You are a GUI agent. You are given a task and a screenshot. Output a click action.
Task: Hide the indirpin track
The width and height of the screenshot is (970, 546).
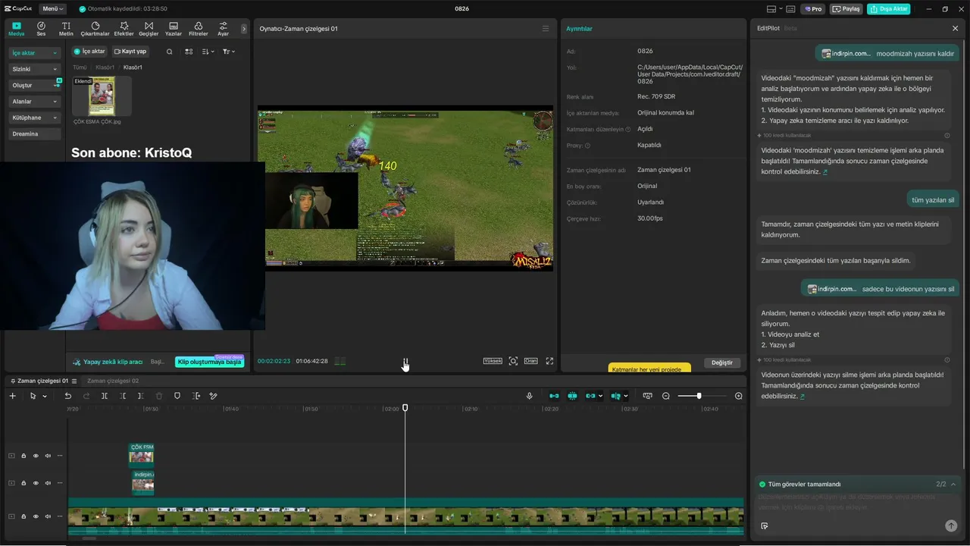[x=36, y=483]
